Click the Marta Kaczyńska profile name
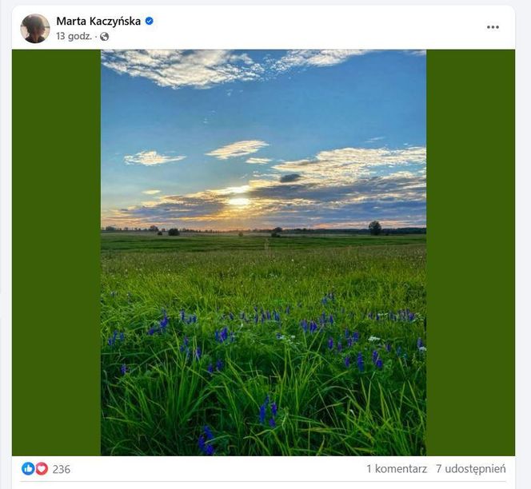Image resolution: width=531 pixels, height=489 pixels. tap(98, 22)
